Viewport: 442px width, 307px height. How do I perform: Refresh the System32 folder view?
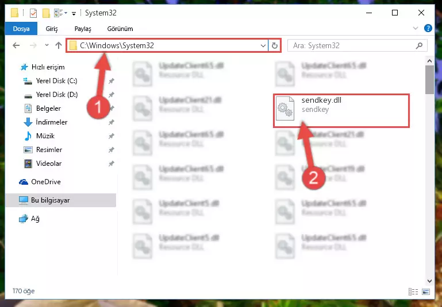[275, 45]
